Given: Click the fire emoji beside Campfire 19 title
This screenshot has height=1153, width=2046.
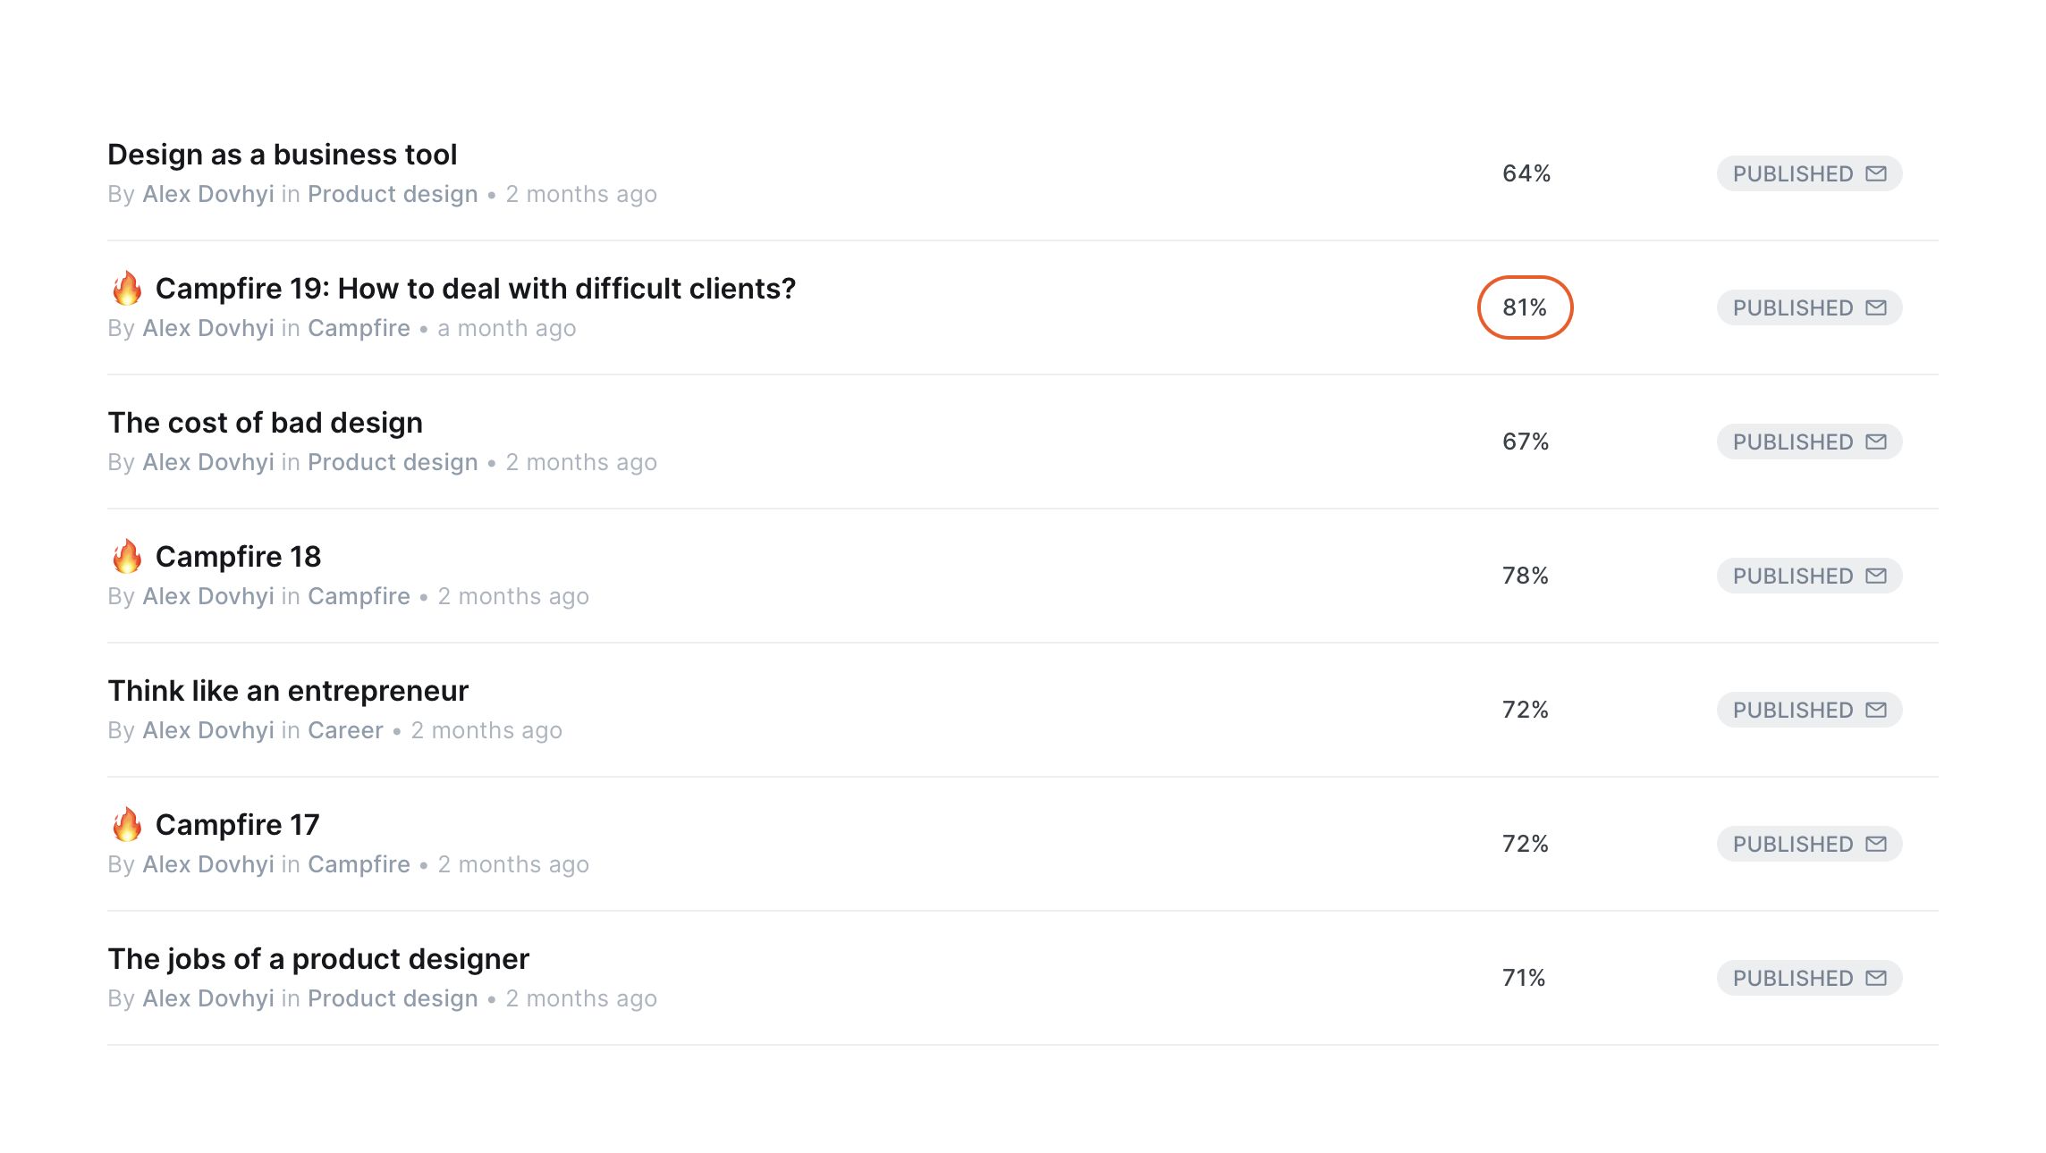Looking at the screenshot, I should [127, 288].
